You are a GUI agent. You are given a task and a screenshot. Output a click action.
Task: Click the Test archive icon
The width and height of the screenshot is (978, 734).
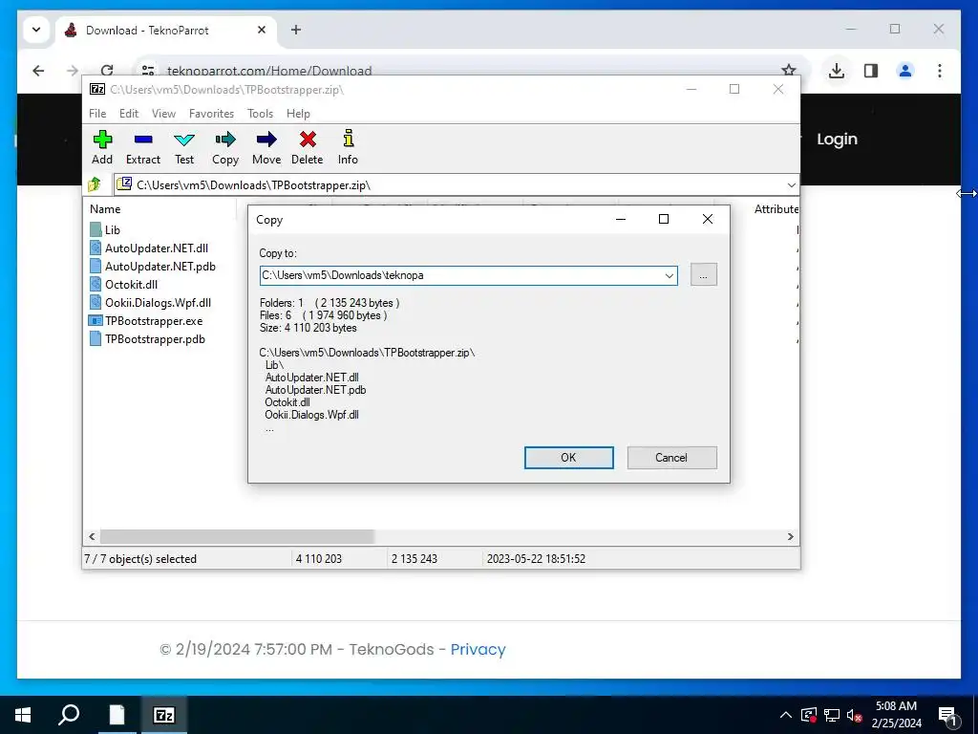click(x=184, y=146)
